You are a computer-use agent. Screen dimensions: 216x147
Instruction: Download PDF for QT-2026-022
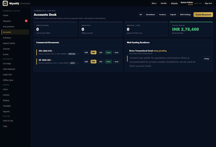click(94, 61)
